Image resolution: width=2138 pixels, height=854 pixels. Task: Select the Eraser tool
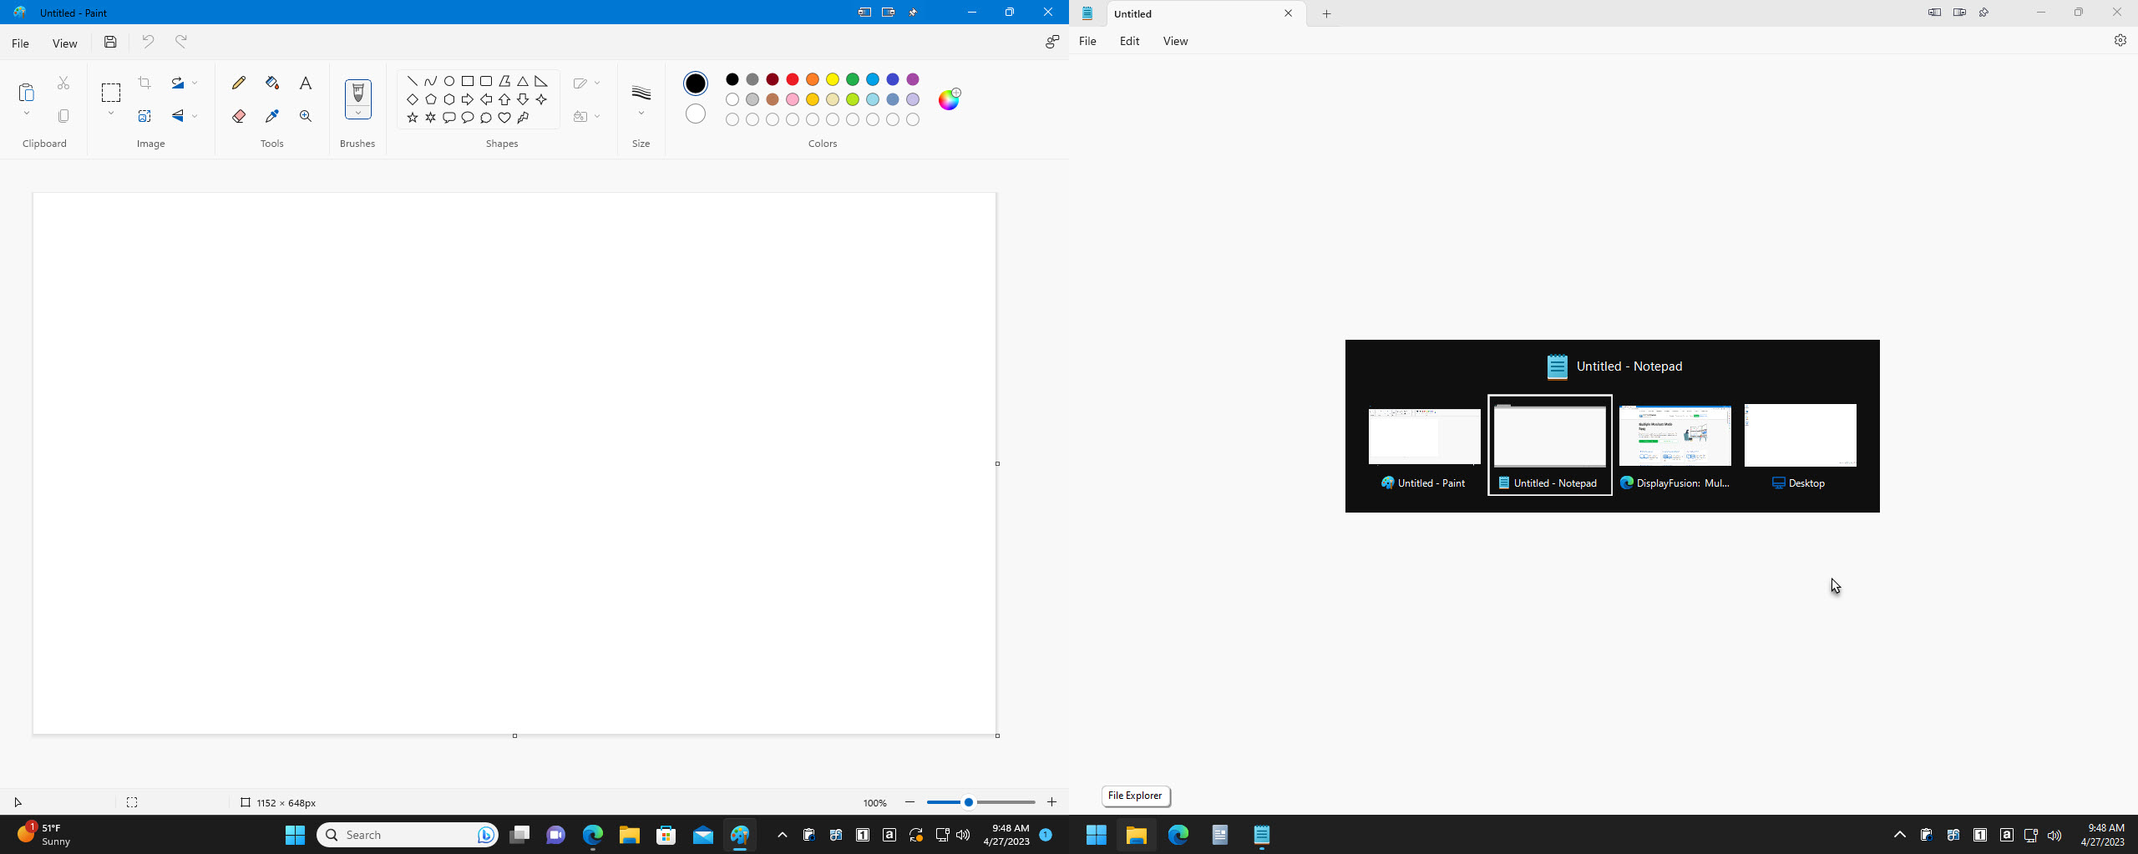pos(239,116)
